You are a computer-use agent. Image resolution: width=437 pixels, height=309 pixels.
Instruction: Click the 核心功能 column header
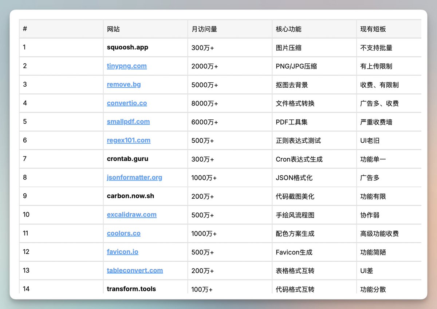(x=314, y=29)
